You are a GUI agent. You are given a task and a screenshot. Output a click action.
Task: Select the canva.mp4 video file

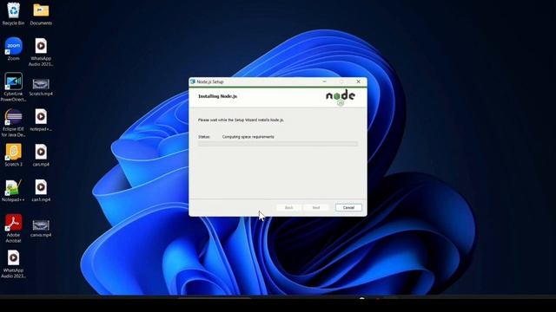click(41, 229)
